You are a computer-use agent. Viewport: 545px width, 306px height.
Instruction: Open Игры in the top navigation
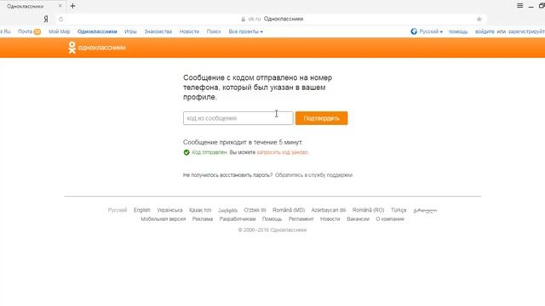point(130,31)
